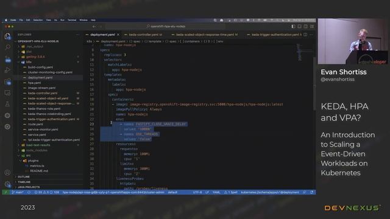Open the Search view in the activity bar
Screen dimensions: 390x219
tap(7, 47)
